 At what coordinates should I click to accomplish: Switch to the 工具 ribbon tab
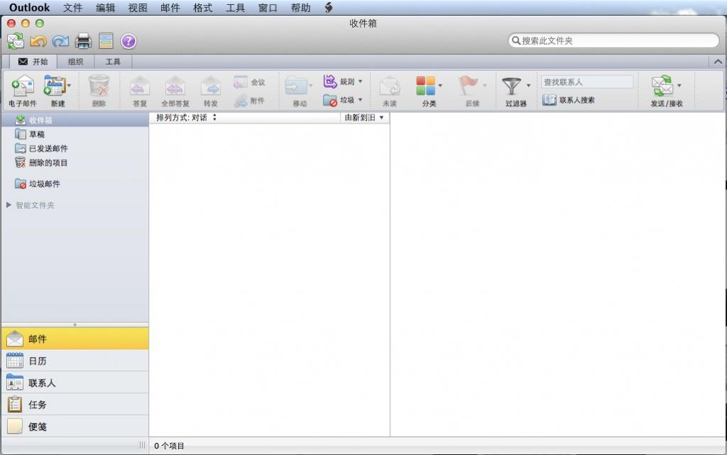(x=113, y=62)
